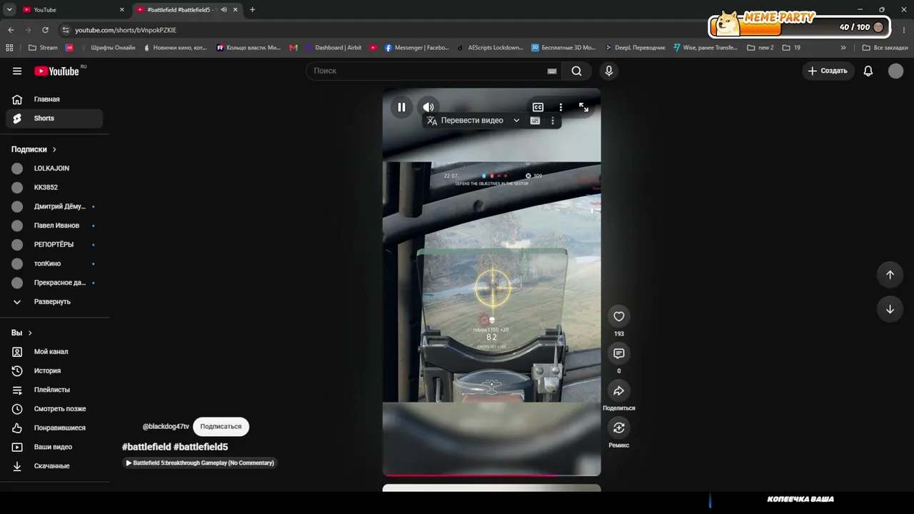
Task: Go to the previous Short with up arrow
Action: click(890, 275)
